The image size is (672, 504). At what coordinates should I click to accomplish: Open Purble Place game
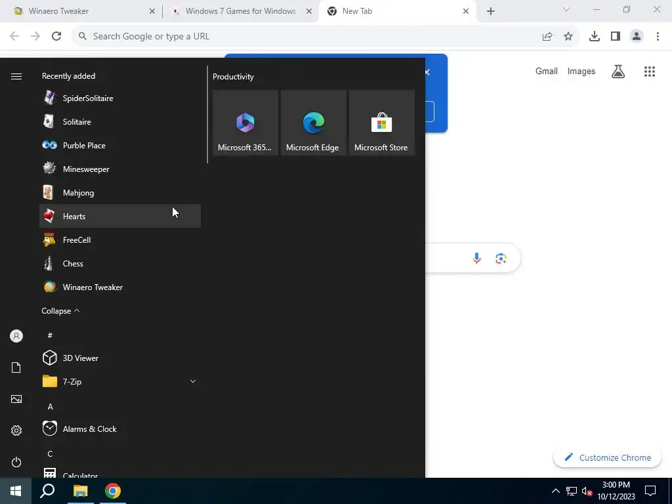tap(120, 145)
